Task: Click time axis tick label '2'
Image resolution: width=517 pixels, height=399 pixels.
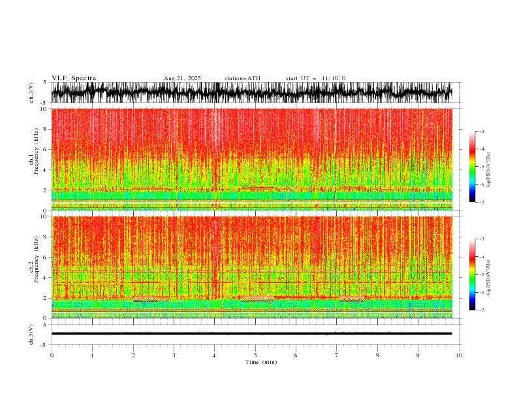Action: 133,355
